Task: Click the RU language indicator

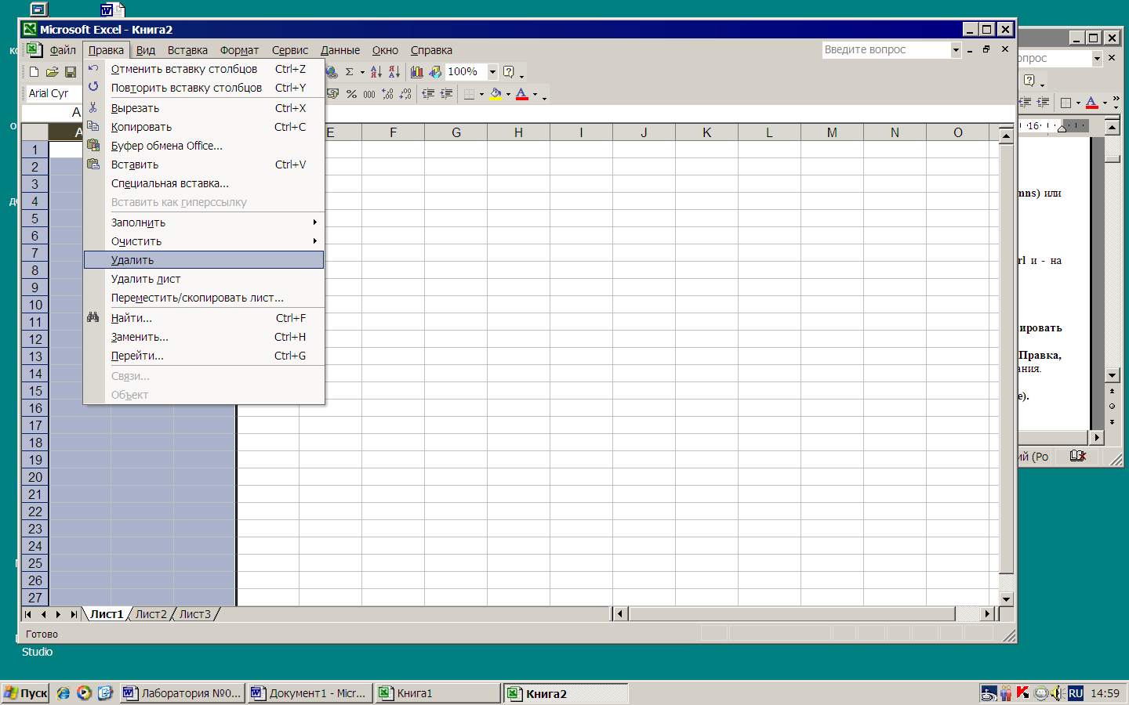Action: click(x=1076, y=693)
